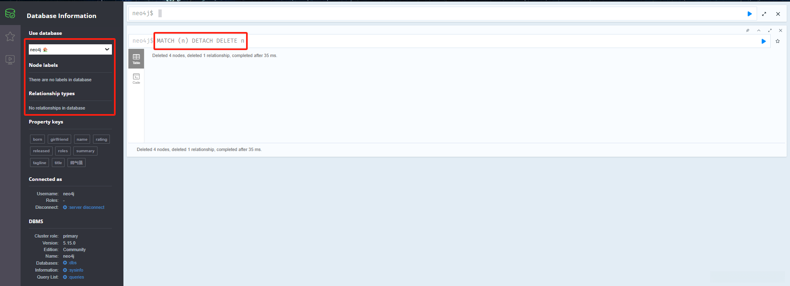The height and width of the screenshot is (286, 790).
Task: Click the 'title' property key
Action: (58, 163)
